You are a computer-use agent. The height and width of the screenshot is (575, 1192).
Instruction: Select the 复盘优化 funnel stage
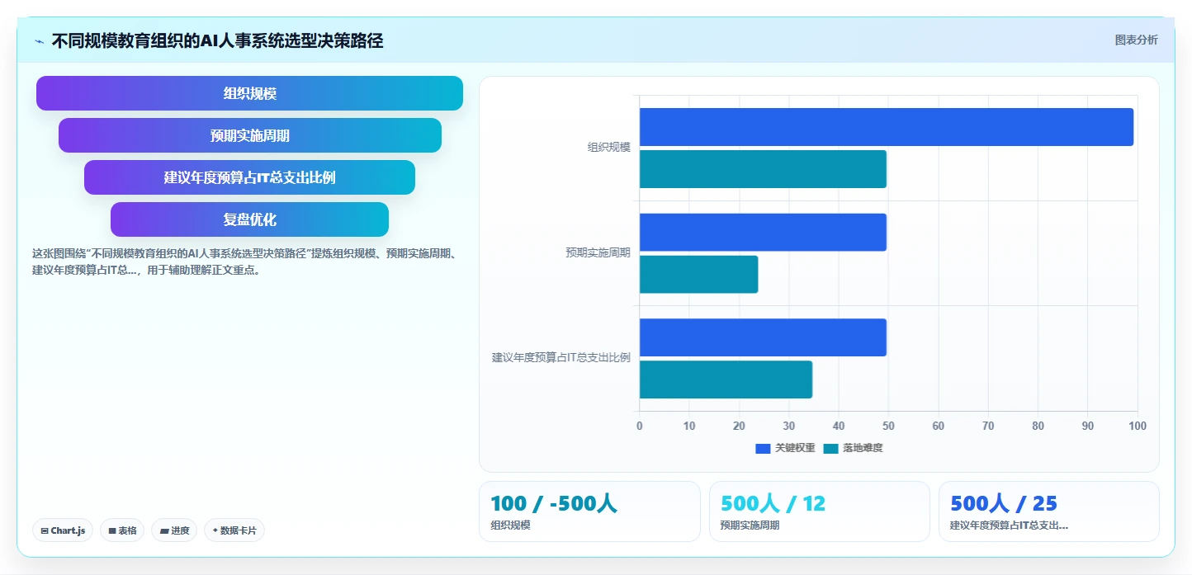[249, 219]
